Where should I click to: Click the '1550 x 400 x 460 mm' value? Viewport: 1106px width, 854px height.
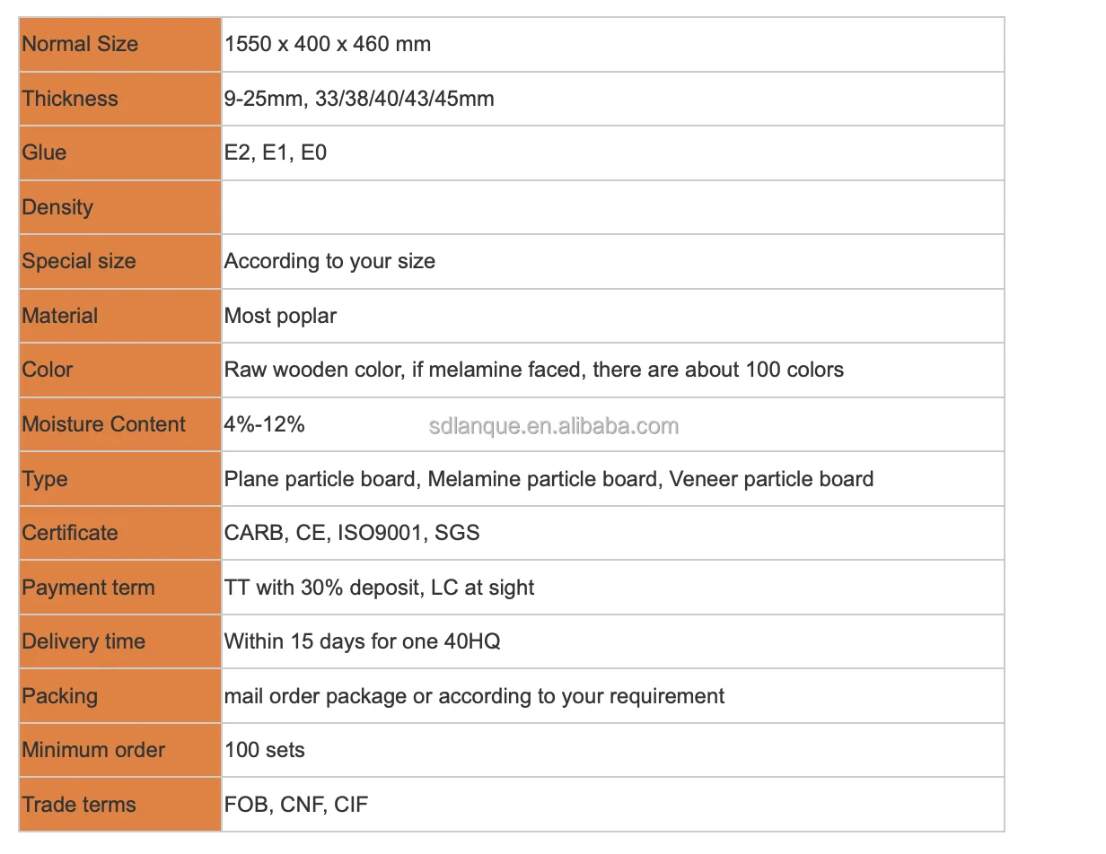coord(328,44)
